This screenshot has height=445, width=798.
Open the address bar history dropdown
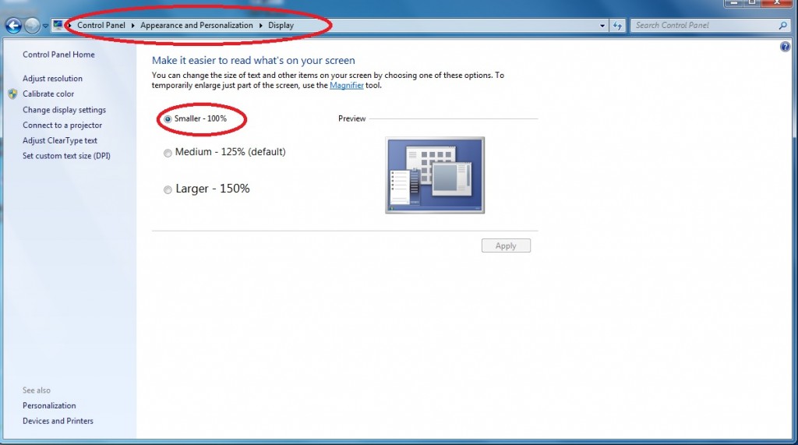point(602,26)
